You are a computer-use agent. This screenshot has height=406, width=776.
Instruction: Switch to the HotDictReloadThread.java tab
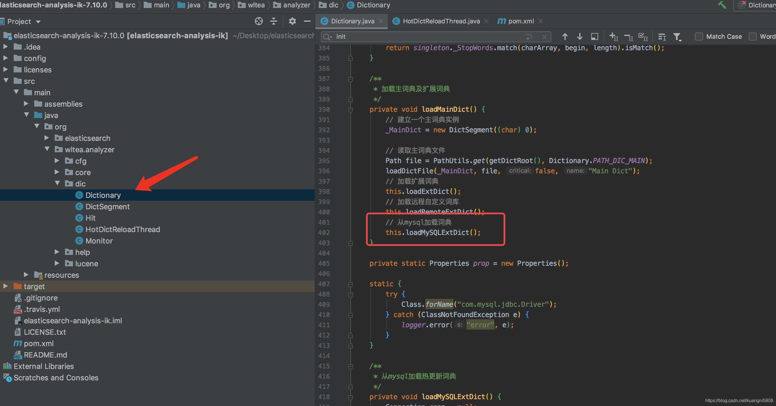pyautogui.click(x=441, y=21)
